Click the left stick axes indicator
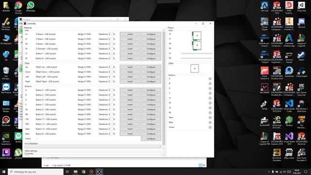The image size is (311, 175). pyautogui.click(x=197, y=35)
